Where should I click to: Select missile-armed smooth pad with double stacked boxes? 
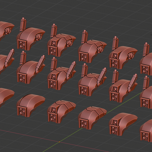click(123, 86)
